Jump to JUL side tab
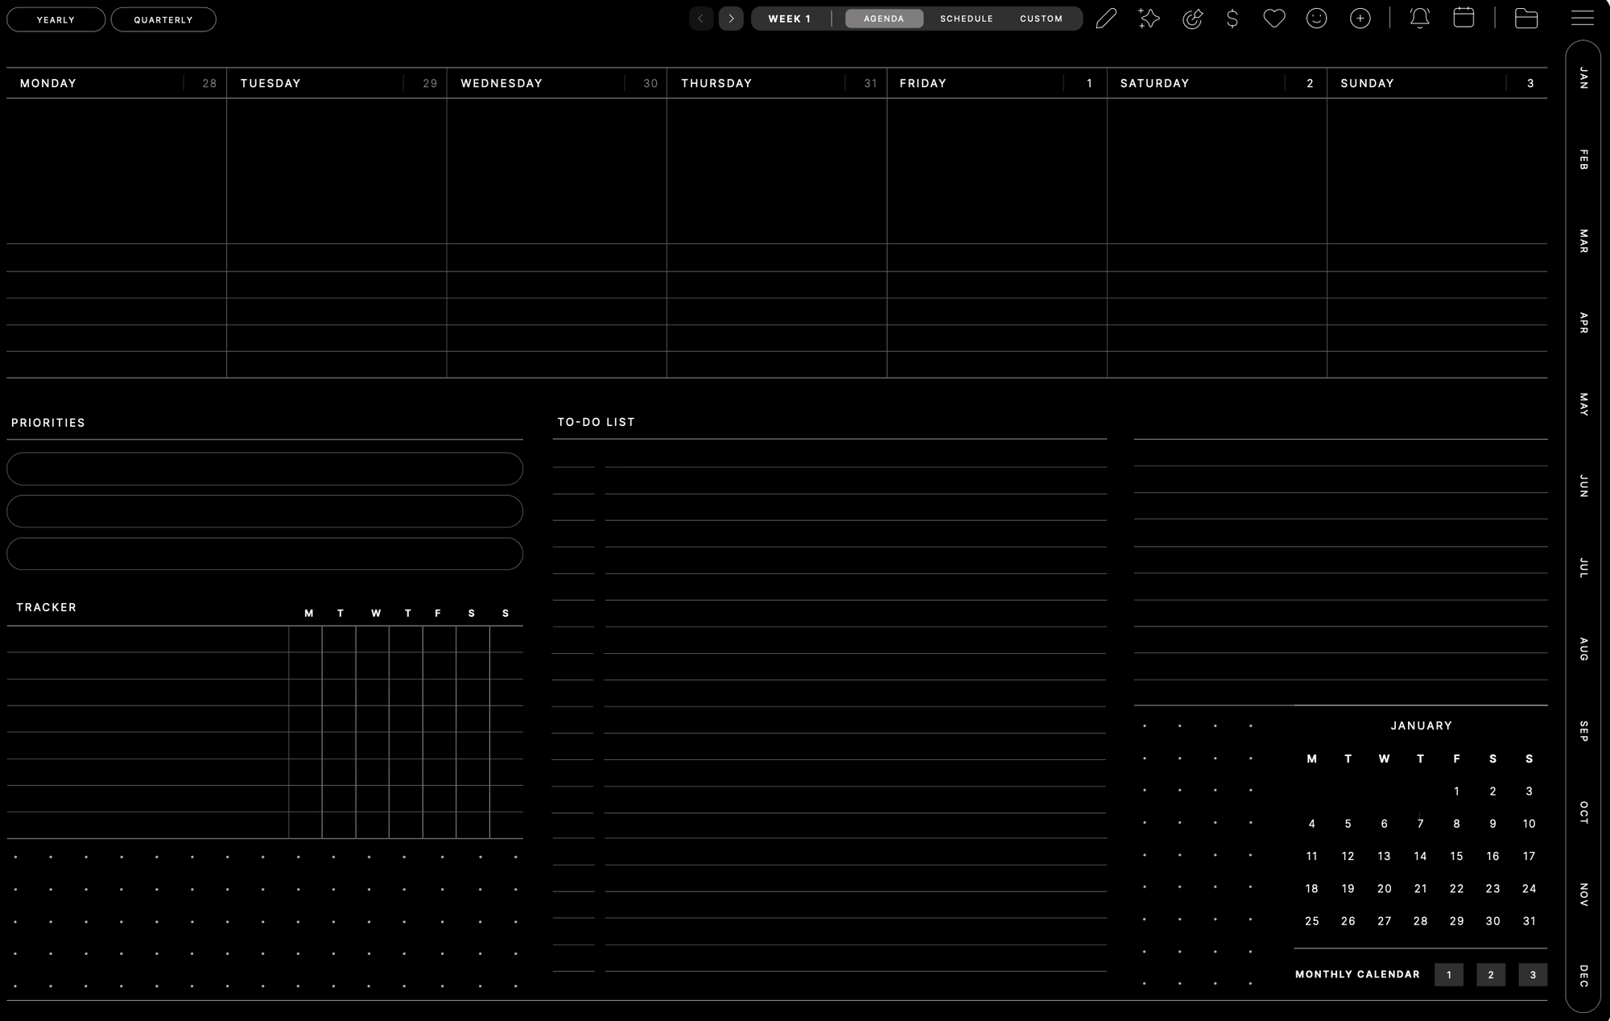Viewport: 1610px width, 1021px height. [1583, 568]
